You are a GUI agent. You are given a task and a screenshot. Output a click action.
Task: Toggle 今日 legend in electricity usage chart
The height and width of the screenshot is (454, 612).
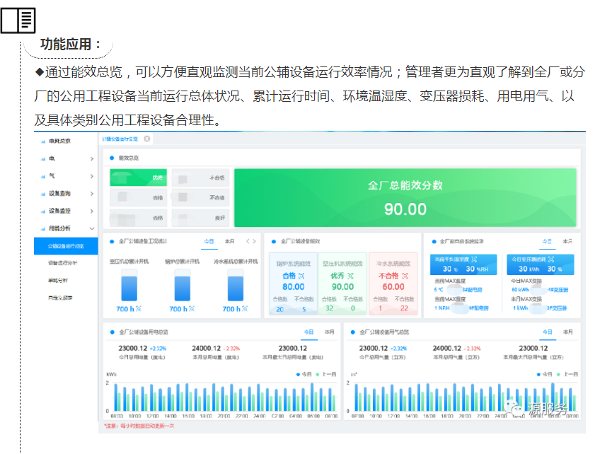point(304,374)
